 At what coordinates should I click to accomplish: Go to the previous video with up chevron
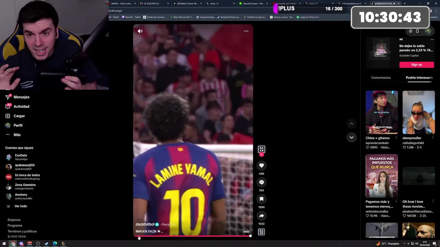(x=351, y=123)
